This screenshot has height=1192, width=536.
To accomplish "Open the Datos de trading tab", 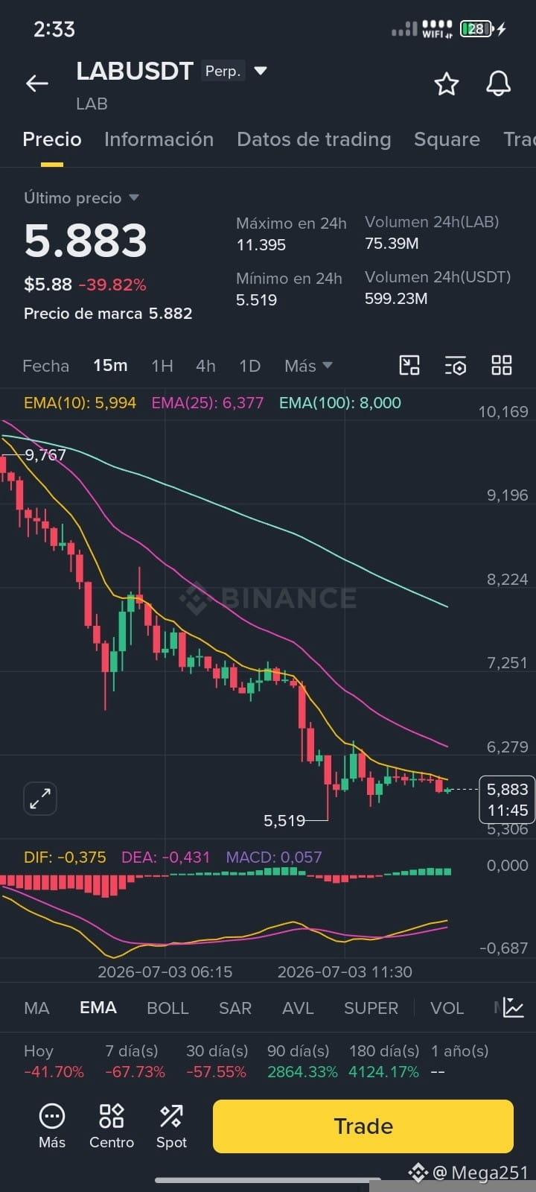I will (x=313, y=139).
